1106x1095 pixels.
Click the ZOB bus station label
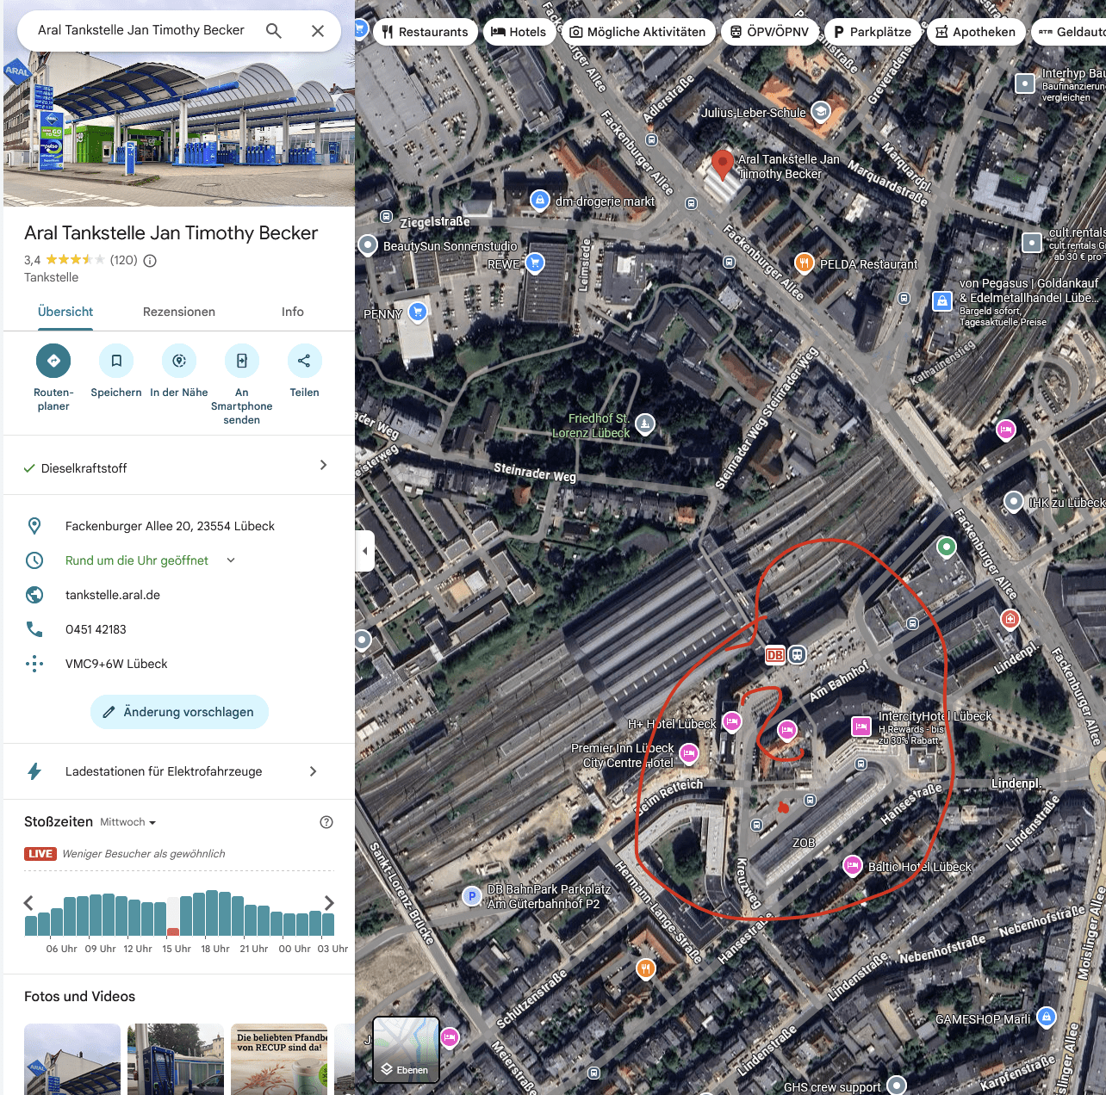tap(804, 843)
